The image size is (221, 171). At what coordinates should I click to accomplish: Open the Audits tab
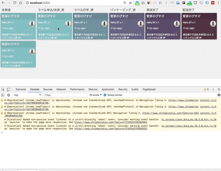135,89
